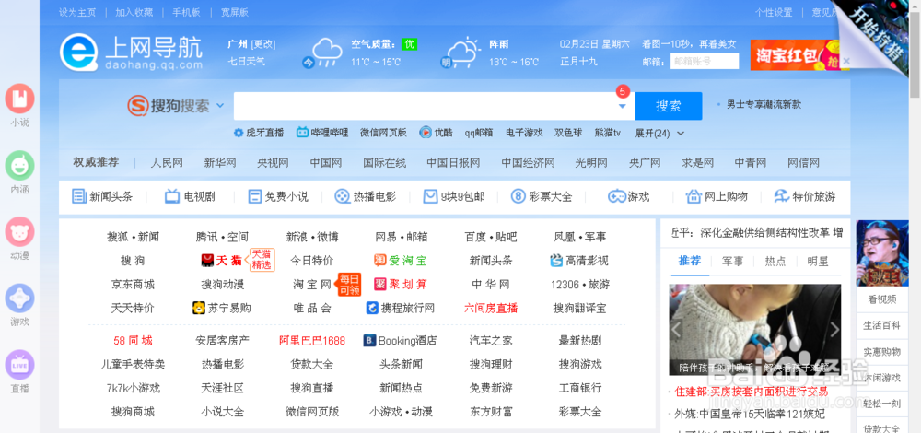Open 免费小说 category
The height and width of the screenshot is (433, 921).
click(x=278, y=197)
